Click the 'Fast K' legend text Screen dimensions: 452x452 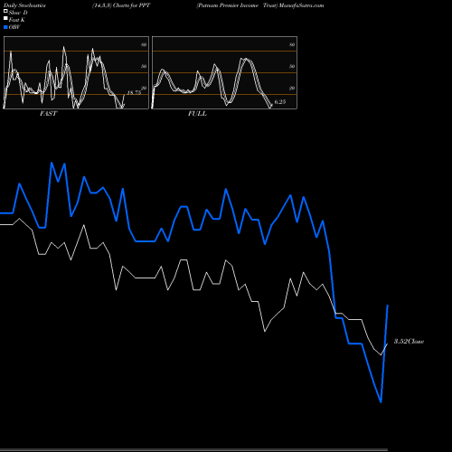coord(17,20)
